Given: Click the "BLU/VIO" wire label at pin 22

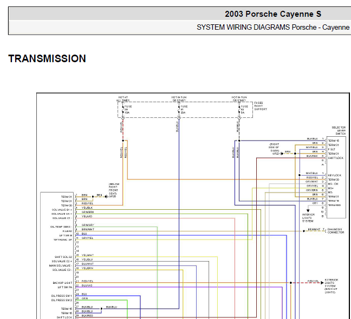Looking at the screenshot, I should point(87,285).
